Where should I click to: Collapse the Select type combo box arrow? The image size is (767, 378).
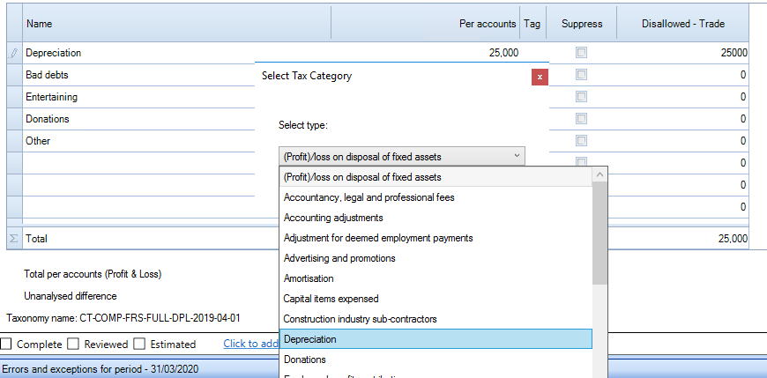(517, 156)
